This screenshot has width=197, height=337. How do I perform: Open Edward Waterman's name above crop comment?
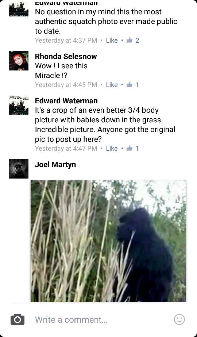pos(66,100)
